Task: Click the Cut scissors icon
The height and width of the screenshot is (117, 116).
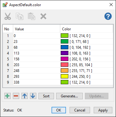Action: 8,16
